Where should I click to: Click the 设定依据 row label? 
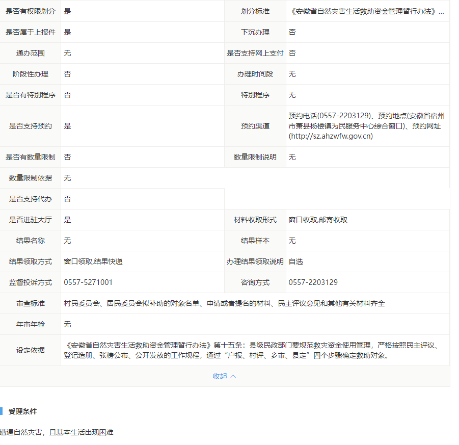(x=30, y=350)
